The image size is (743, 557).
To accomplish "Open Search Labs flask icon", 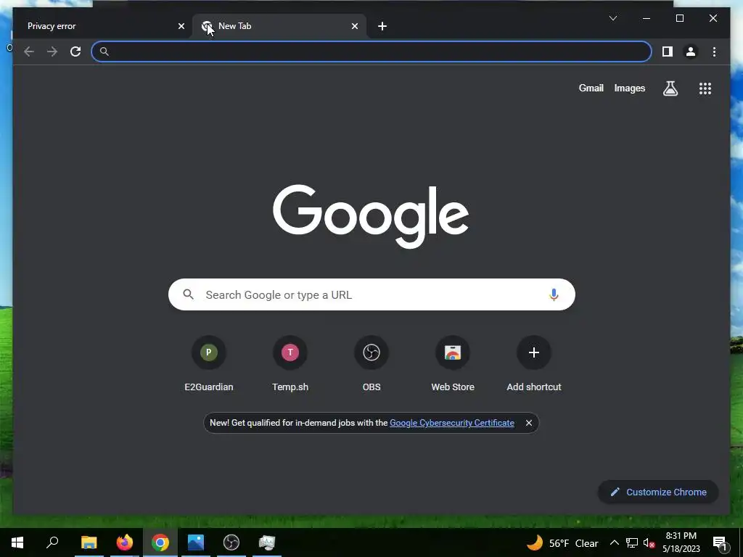I will (x=670, y=88).
